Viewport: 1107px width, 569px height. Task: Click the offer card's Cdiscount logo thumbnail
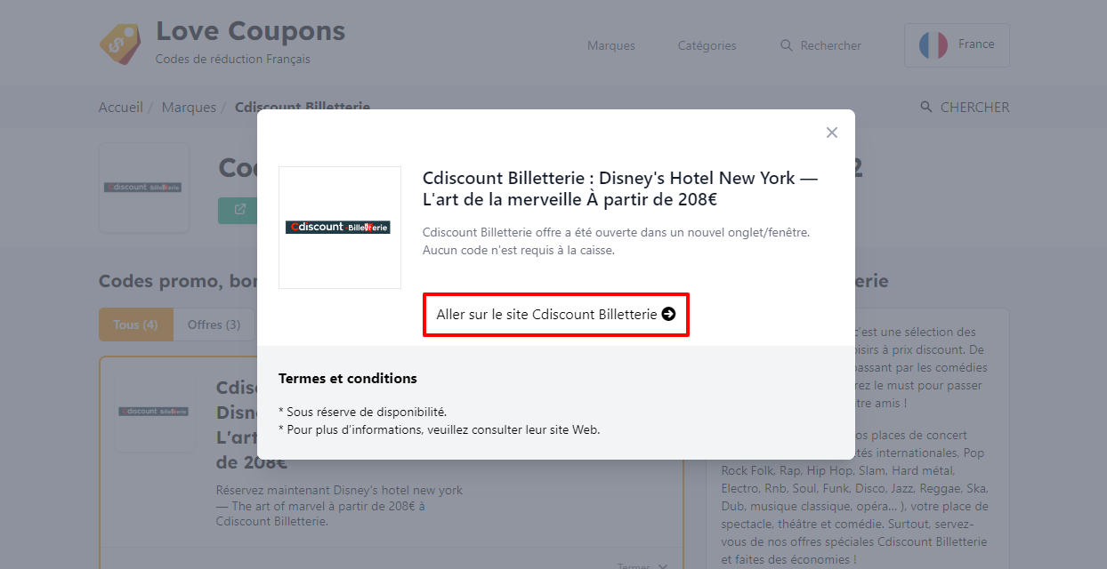coord(154,412)
